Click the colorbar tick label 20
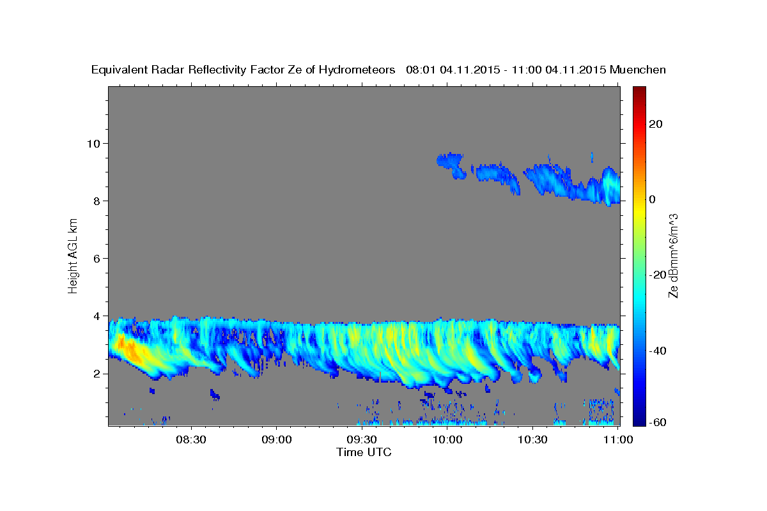 655,124
